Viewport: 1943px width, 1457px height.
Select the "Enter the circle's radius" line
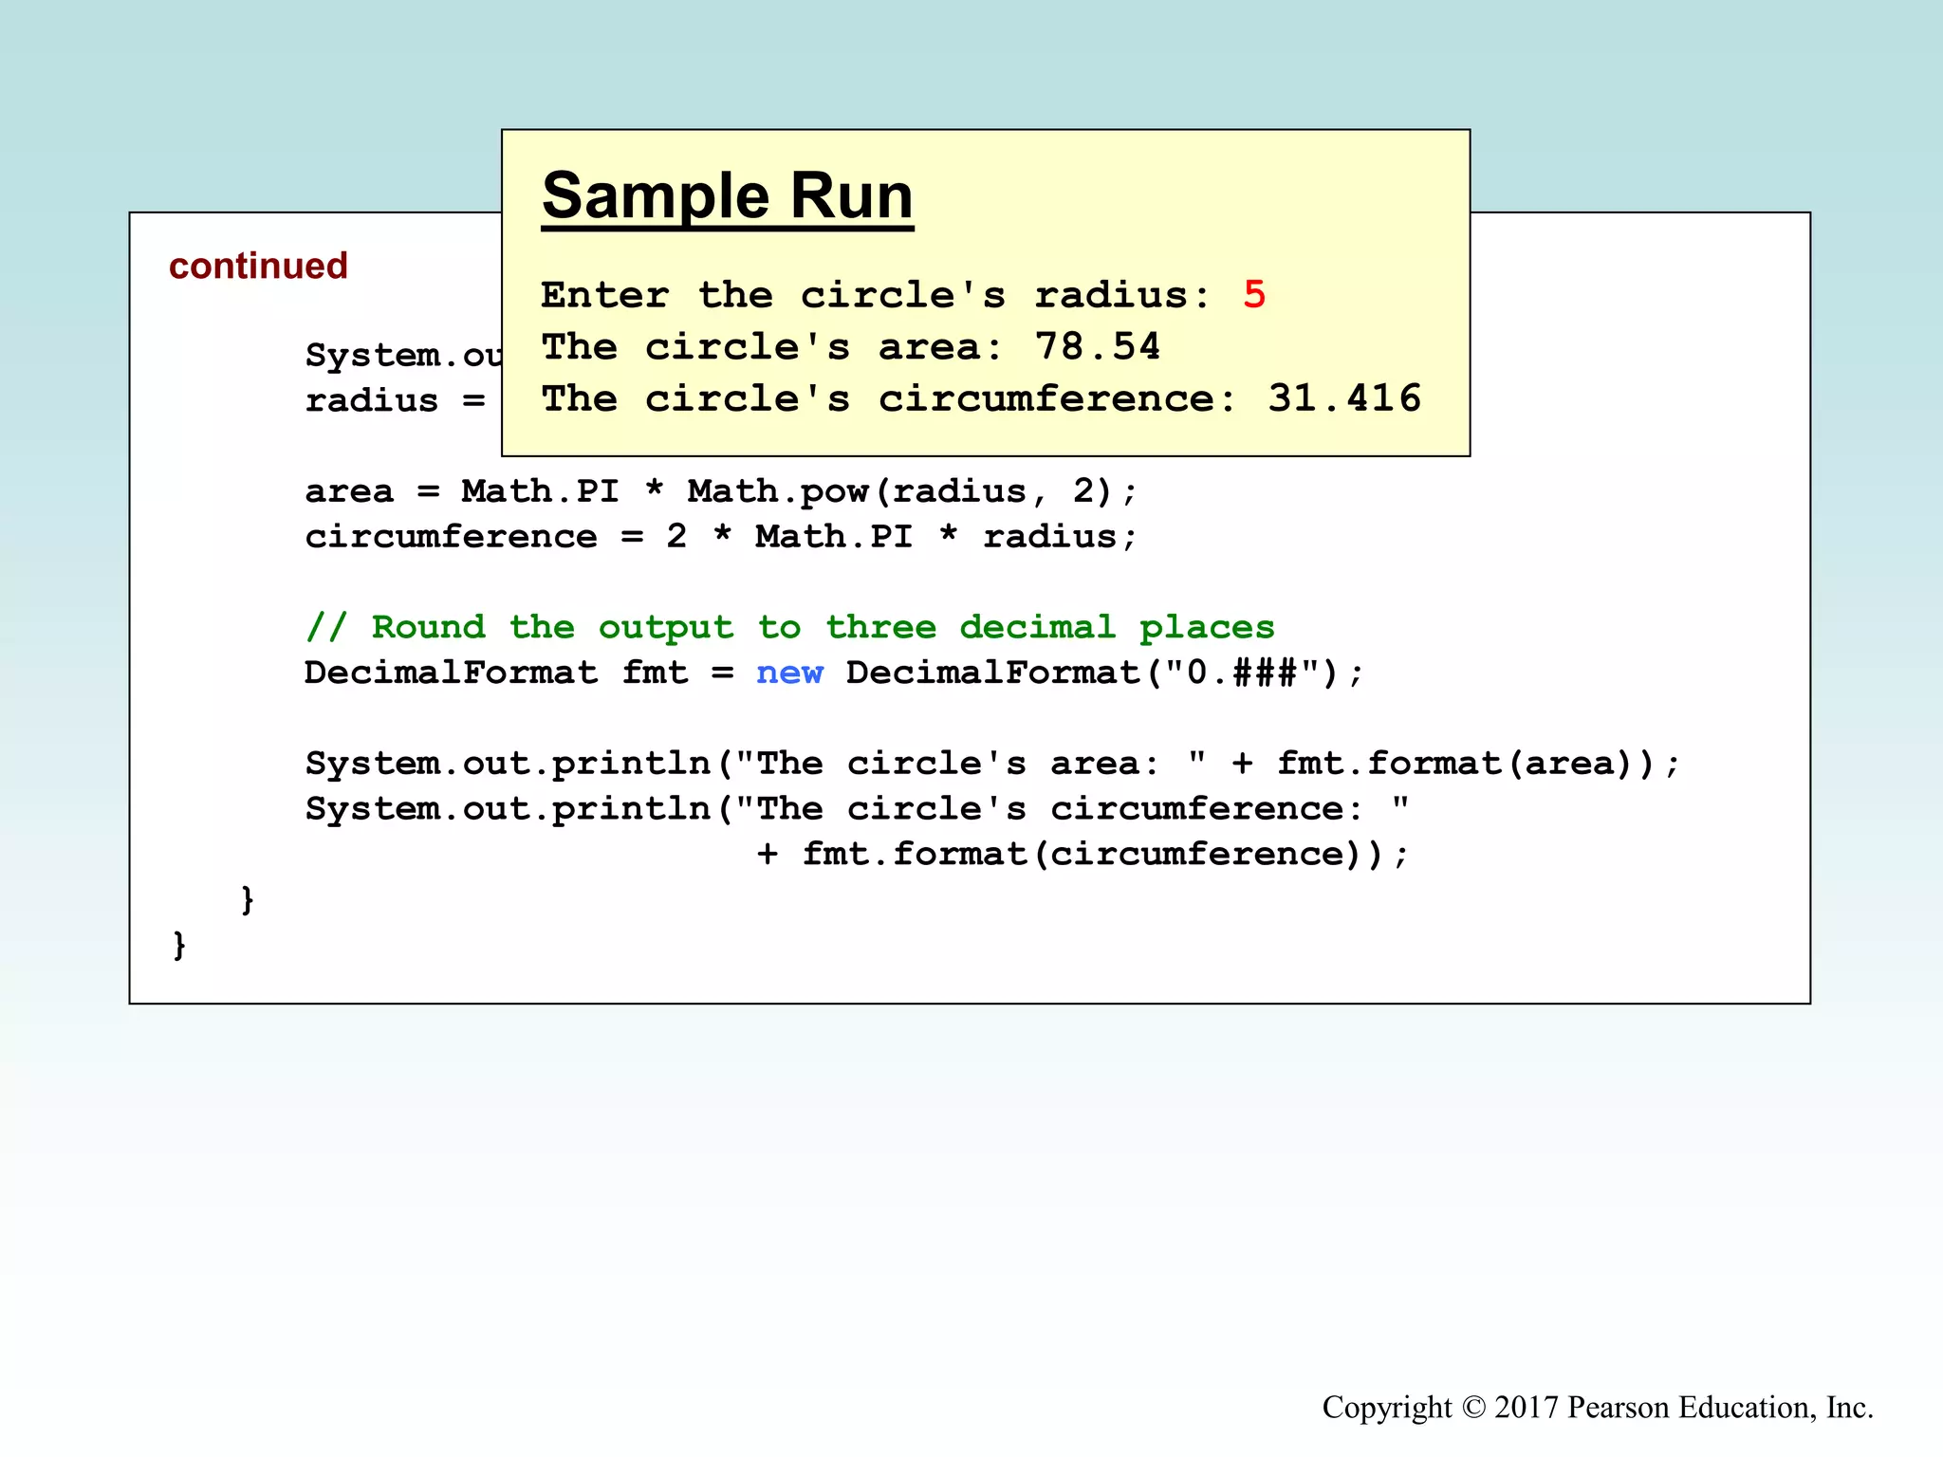click(x=875, y=295)
